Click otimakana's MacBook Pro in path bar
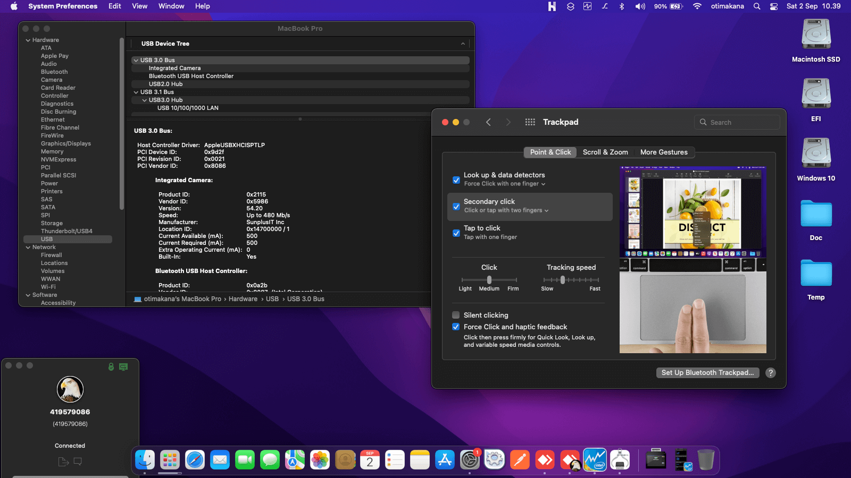This screenshot has height=478, width=851. pos(182,299)
